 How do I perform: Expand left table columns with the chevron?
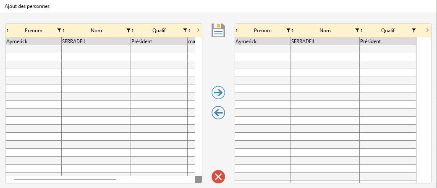tap(198, 31)
